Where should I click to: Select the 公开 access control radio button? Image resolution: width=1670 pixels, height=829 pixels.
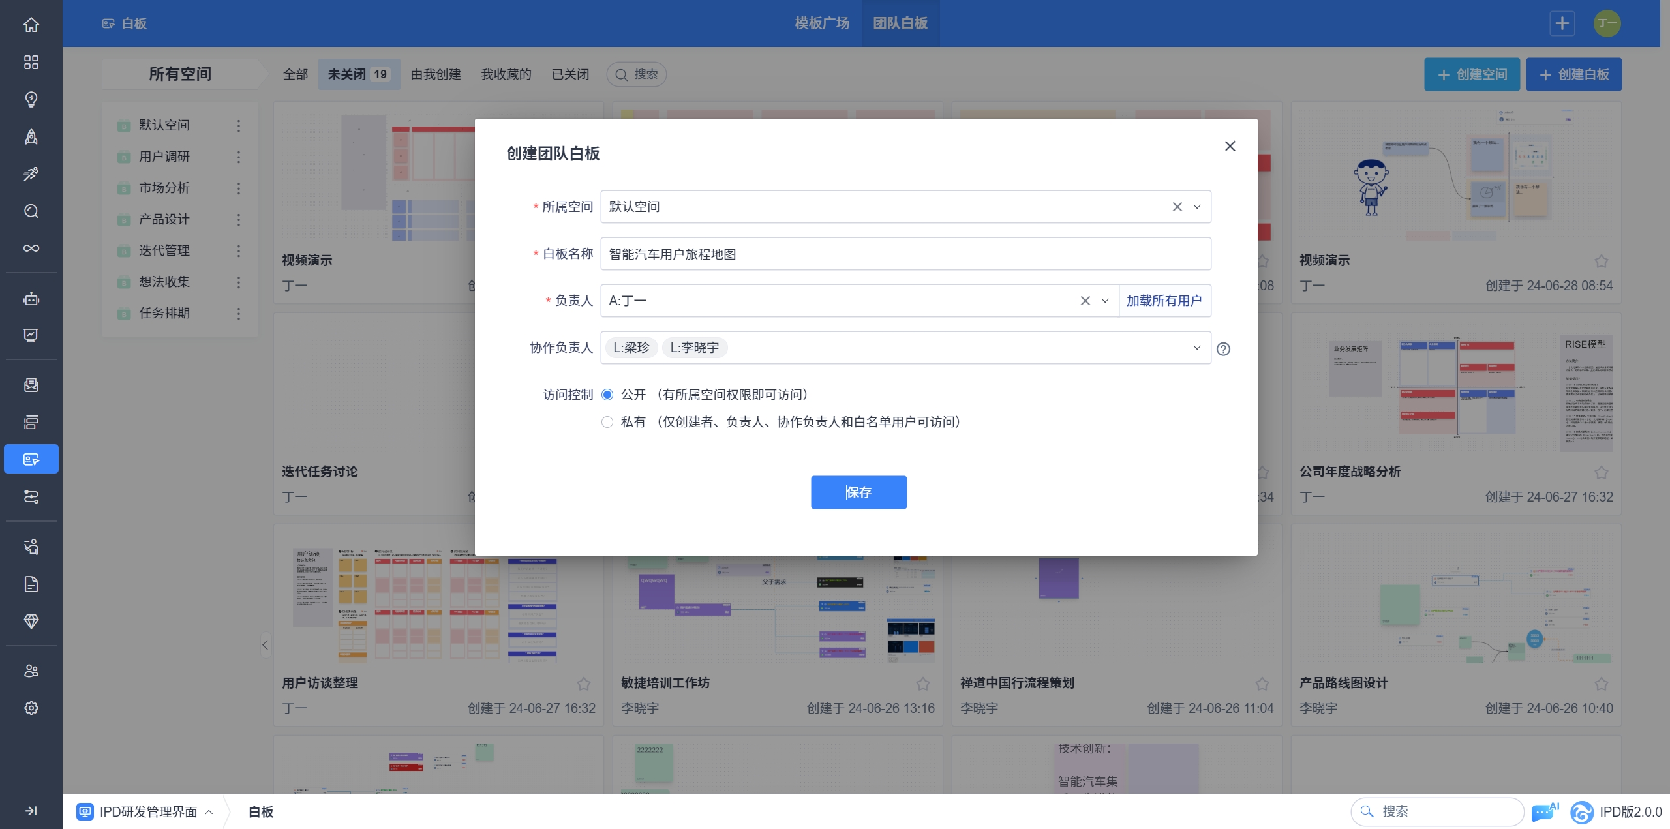click(x=607, y=395)
